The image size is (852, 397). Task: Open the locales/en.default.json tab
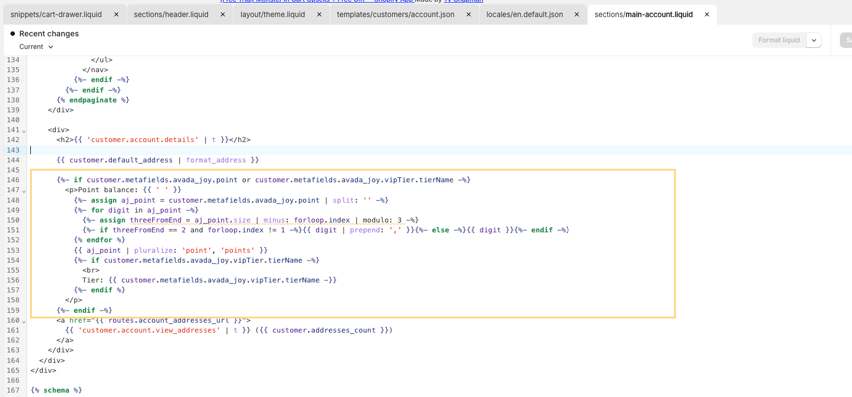click(524, 14)
